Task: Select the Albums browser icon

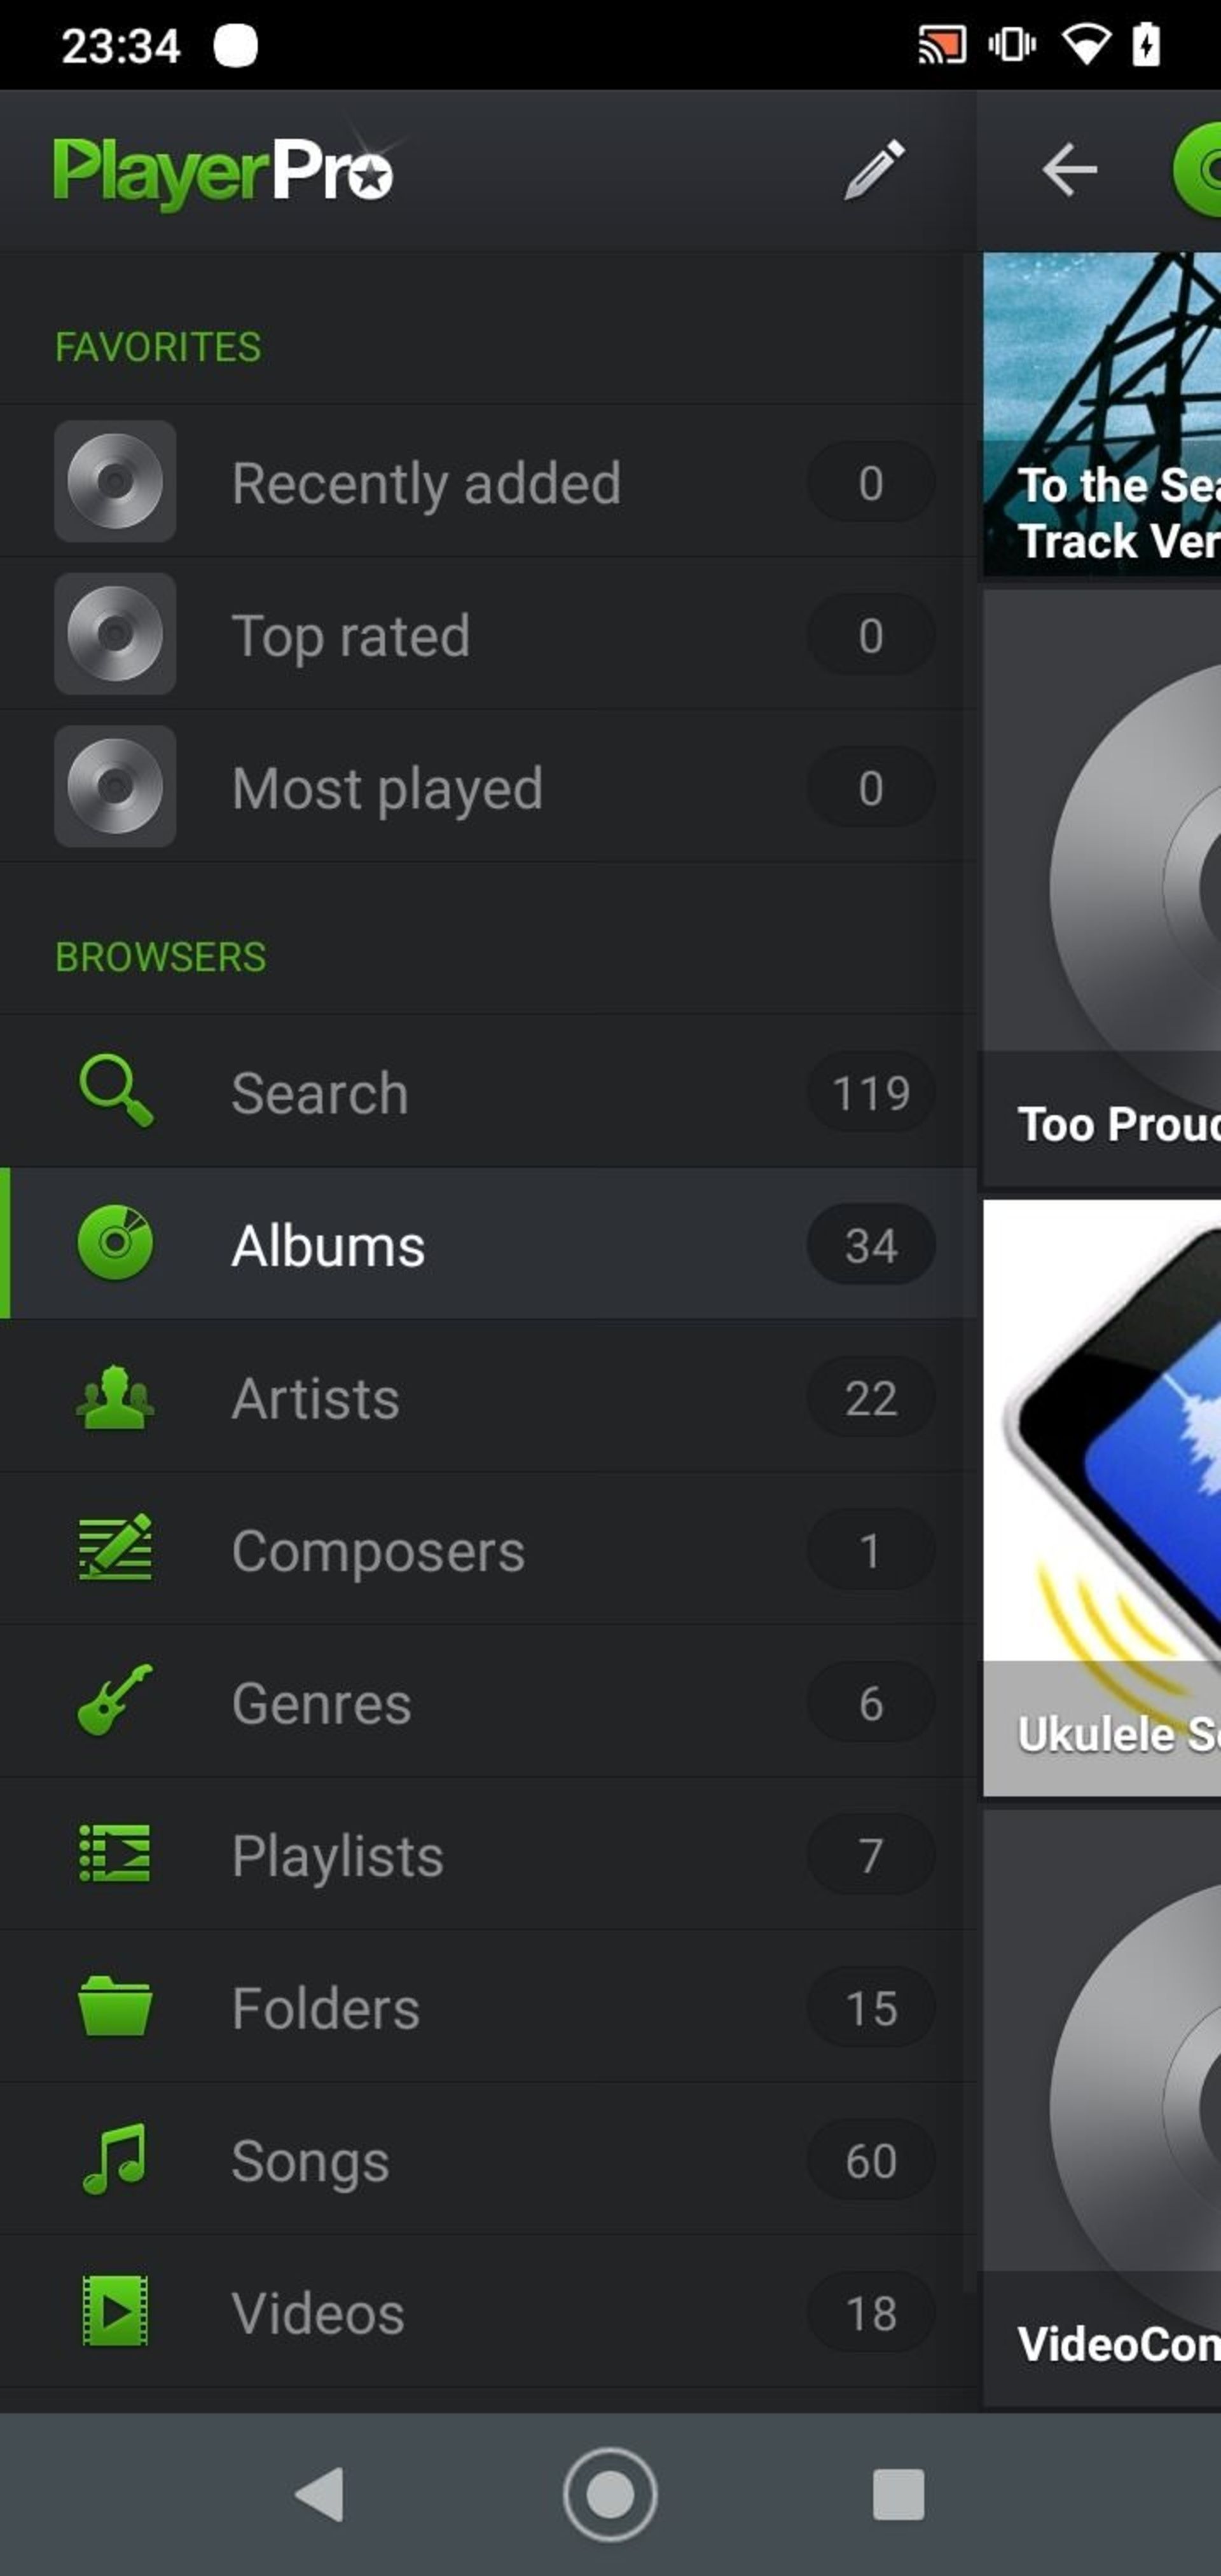Action: 116,1244
